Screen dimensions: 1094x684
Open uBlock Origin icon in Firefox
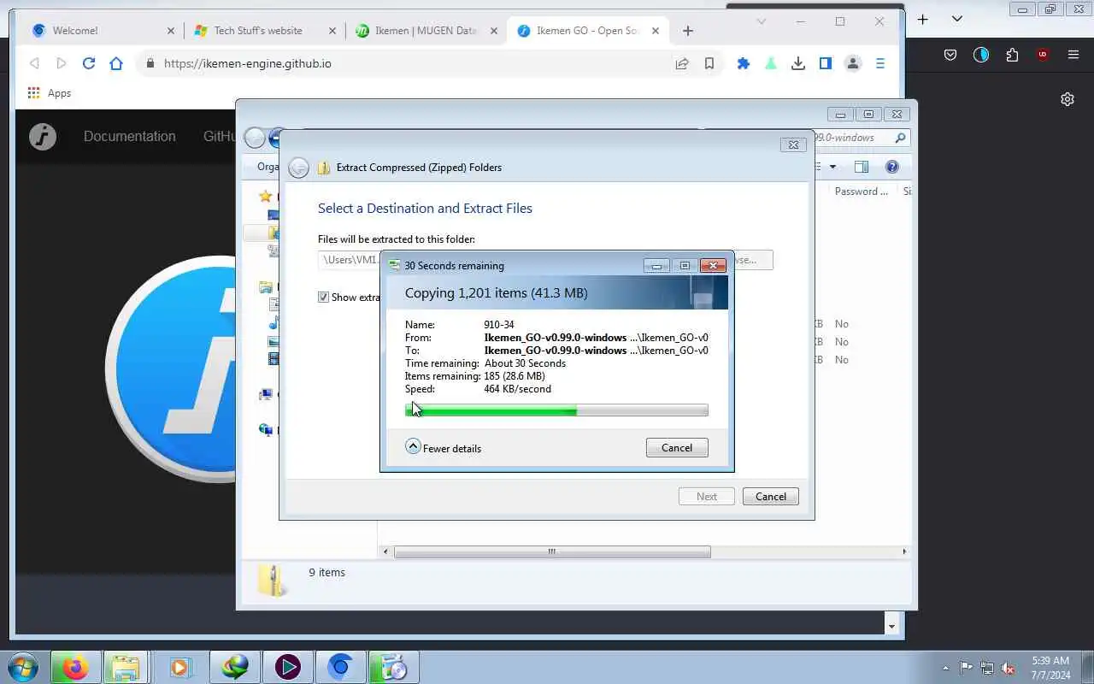click(1043, 55)
